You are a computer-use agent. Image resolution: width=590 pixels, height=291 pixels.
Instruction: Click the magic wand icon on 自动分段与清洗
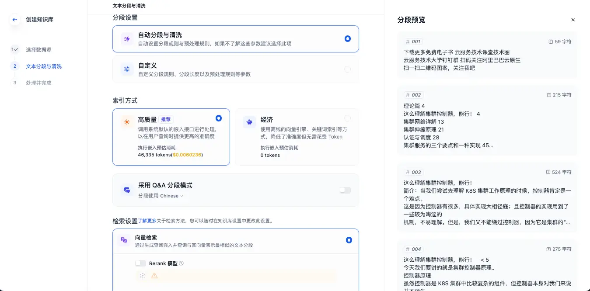point(126,39)
